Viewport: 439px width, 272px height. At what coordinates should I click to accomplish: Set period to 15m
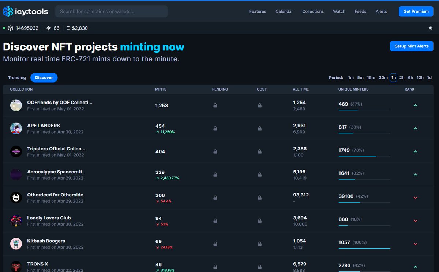point(371,78)
